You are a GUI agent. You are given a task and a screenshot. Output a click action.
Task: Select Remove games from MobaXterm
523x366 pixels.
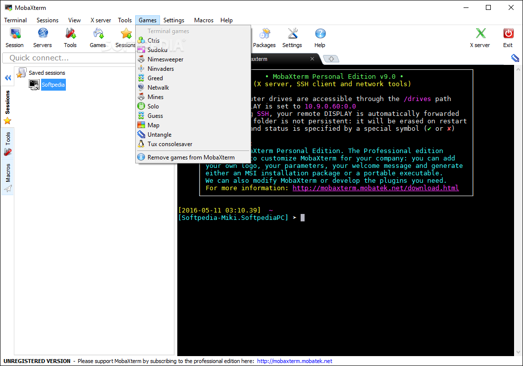point(193,157)
